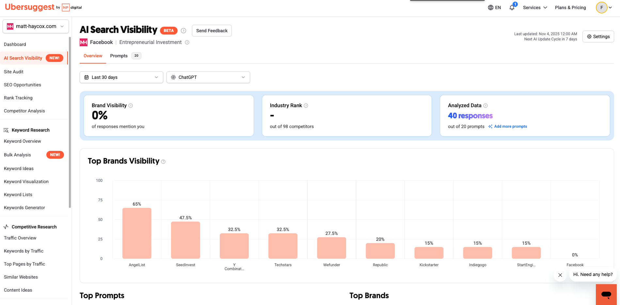Click the info icon next to Analyzed Data
Viewport: 620px width, 305px height.
[x=485, y=106]
